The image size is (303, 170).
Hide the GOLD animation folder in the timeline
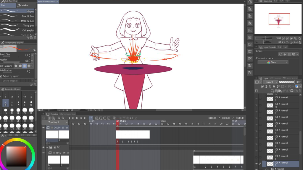click(43, 128)
